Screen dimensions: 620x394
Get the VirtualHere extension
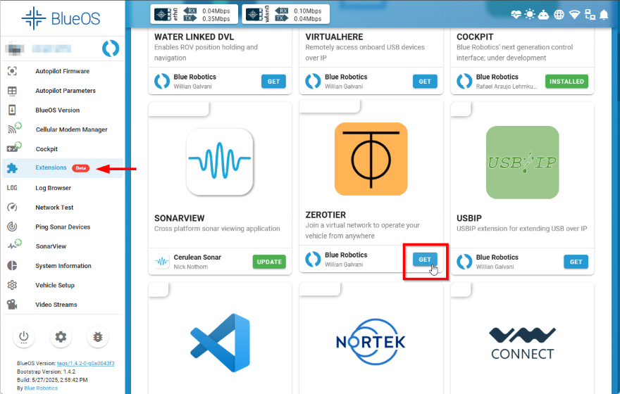pos(425,82)
